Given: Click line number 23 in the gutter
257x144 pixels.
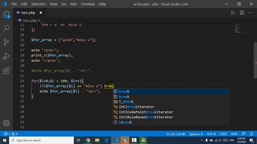Looking at the screenshot, I should tap(22, 81).
